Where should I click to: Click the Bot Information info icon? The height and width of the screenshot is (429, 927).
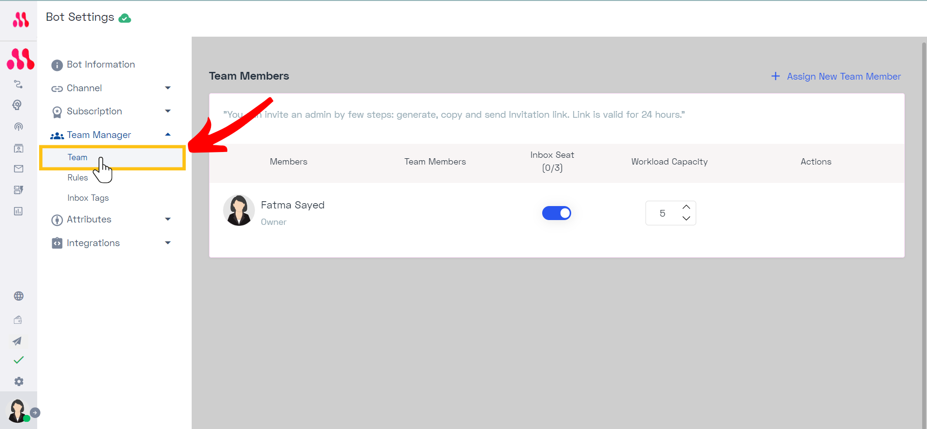click(57, 65)
